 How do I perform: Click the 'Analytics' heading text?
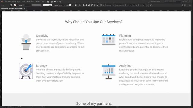click(125, 66)
